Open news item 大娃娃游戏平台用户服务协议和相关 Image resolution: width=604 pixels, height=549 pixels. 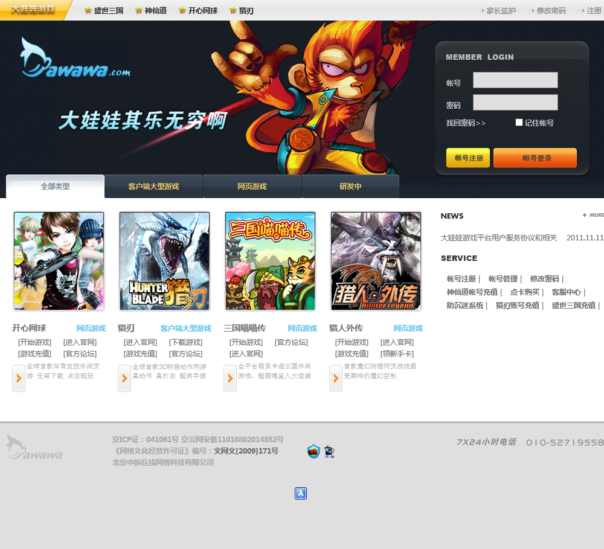click(499, 238)
